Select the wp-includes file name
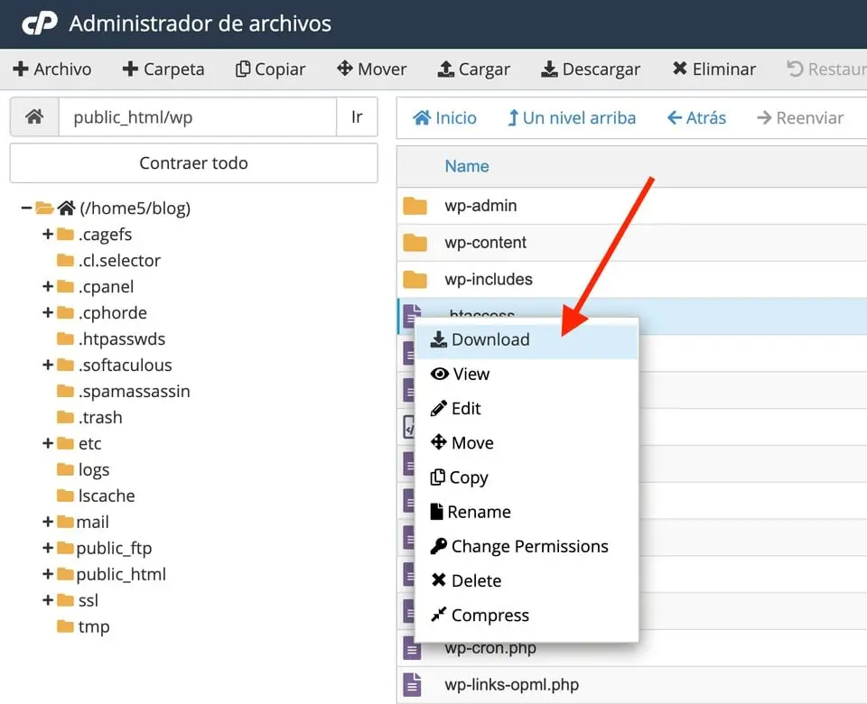This screenshot has width=867, height=704. coord(489,279)
